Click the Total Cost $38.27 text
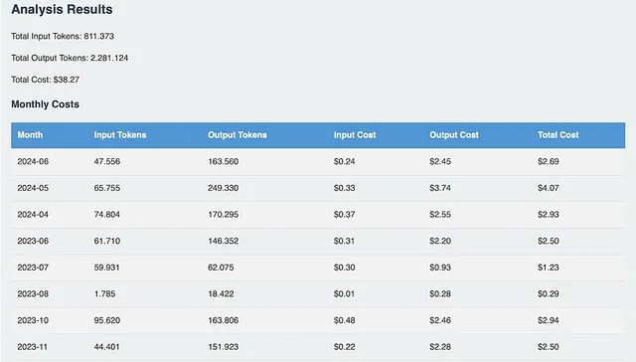Screen dimensions: 636x362 click(46, 80)
